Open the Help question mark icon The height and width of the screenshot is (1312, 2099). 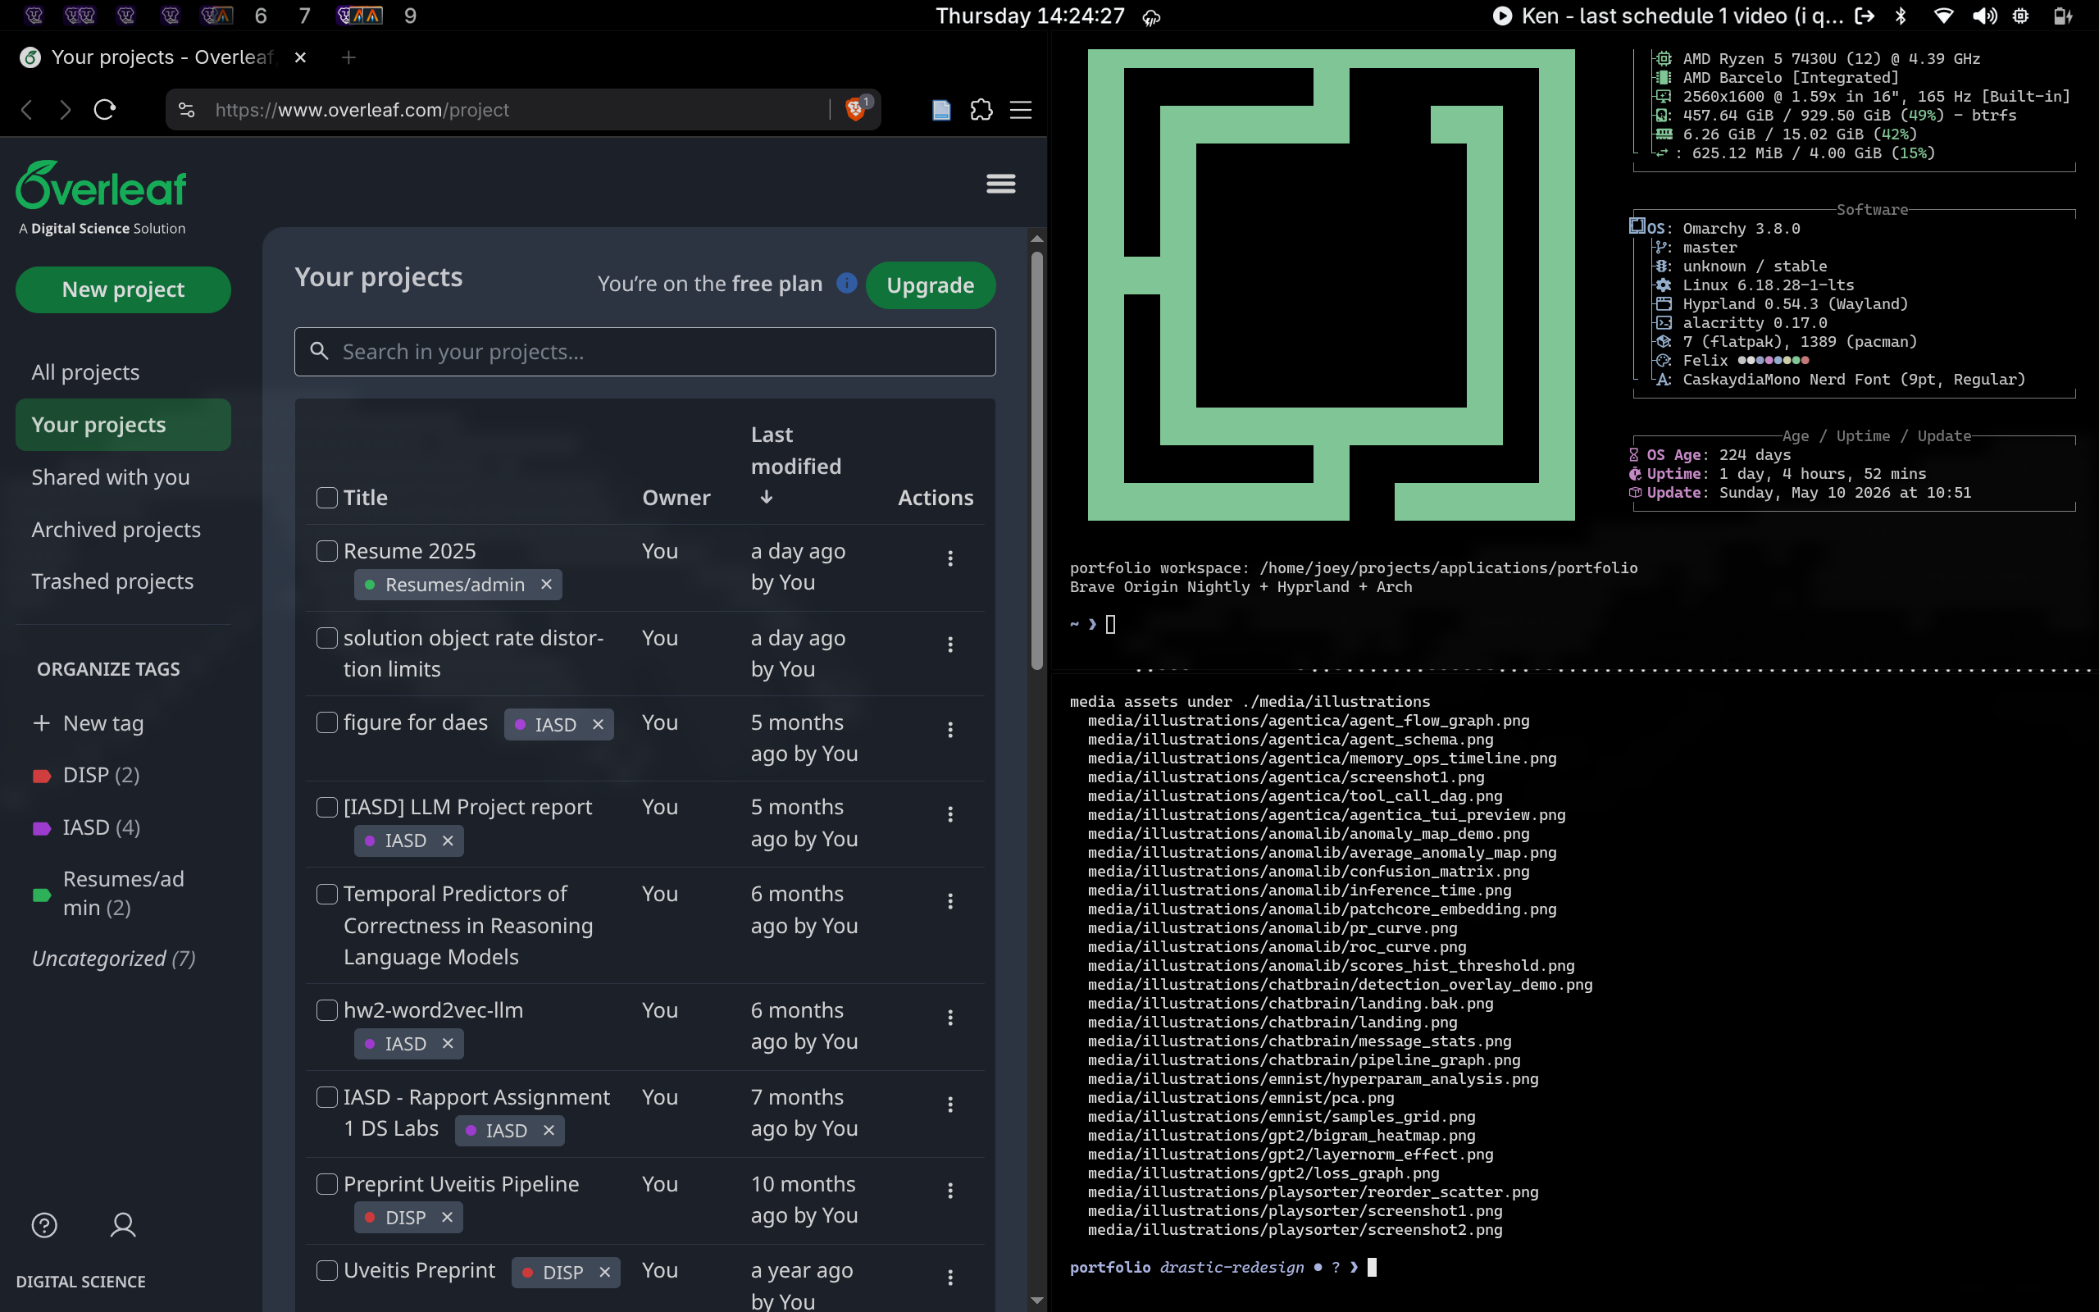tap(44, 1225)
